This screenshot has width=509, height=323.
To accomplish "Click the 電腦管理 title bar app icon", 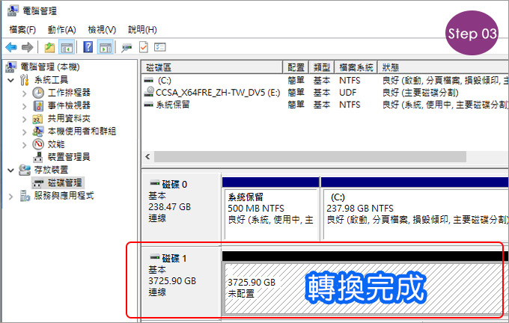I will pyautogui.click(x=12, y=10).
